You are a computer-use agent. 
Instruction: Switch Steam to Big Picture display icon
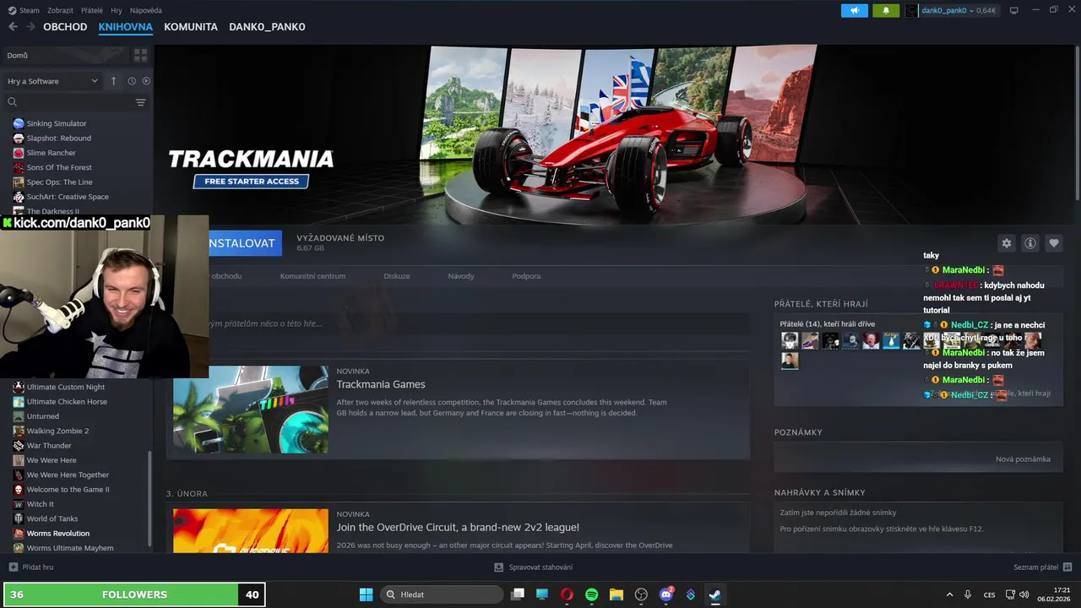pos(1014,10)
